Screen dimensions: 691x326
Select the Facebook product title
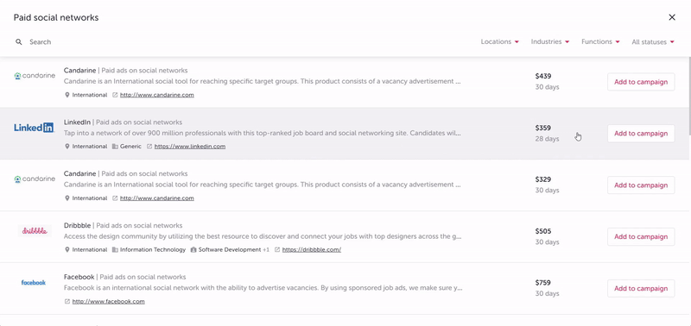pyautogui.click(x=79, y=277)
